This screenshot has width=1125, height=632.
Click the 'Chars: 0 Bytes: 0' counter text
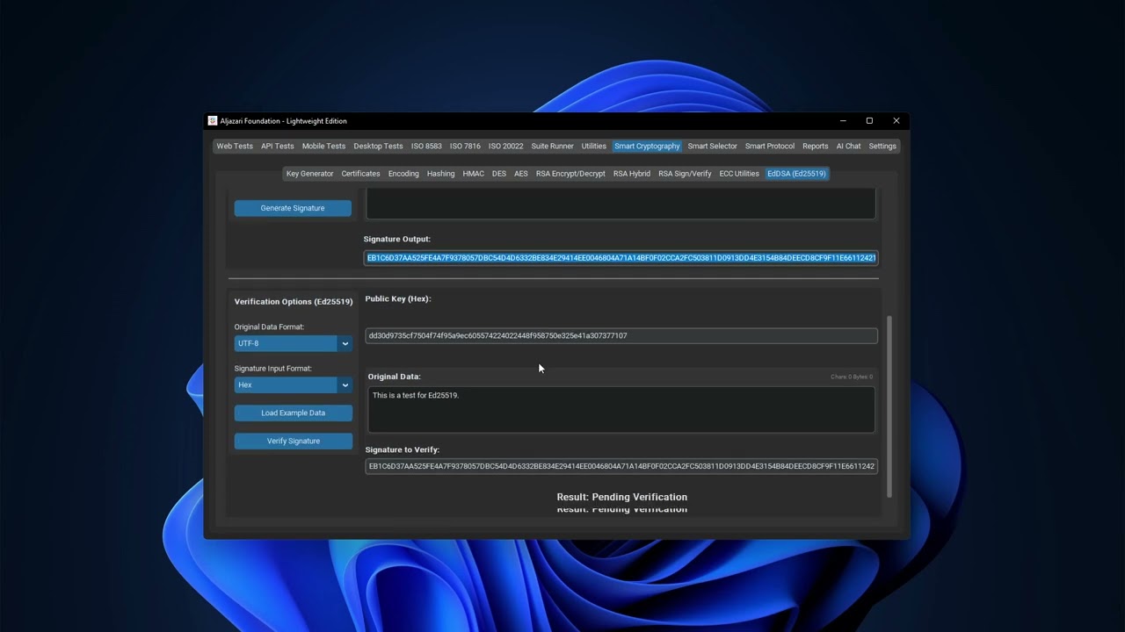click(x=852, y=377)
